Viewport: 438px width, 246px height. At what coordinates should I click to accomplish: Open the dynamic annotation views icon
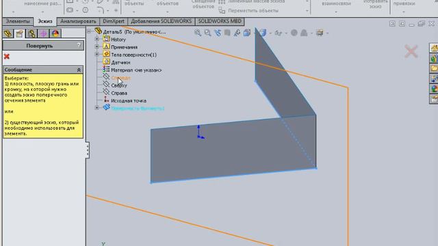click(237, 33)
